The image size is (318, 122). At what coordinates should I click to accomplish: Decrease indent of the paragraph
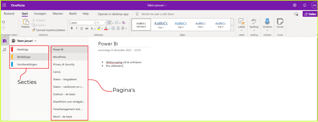(113, 28)
